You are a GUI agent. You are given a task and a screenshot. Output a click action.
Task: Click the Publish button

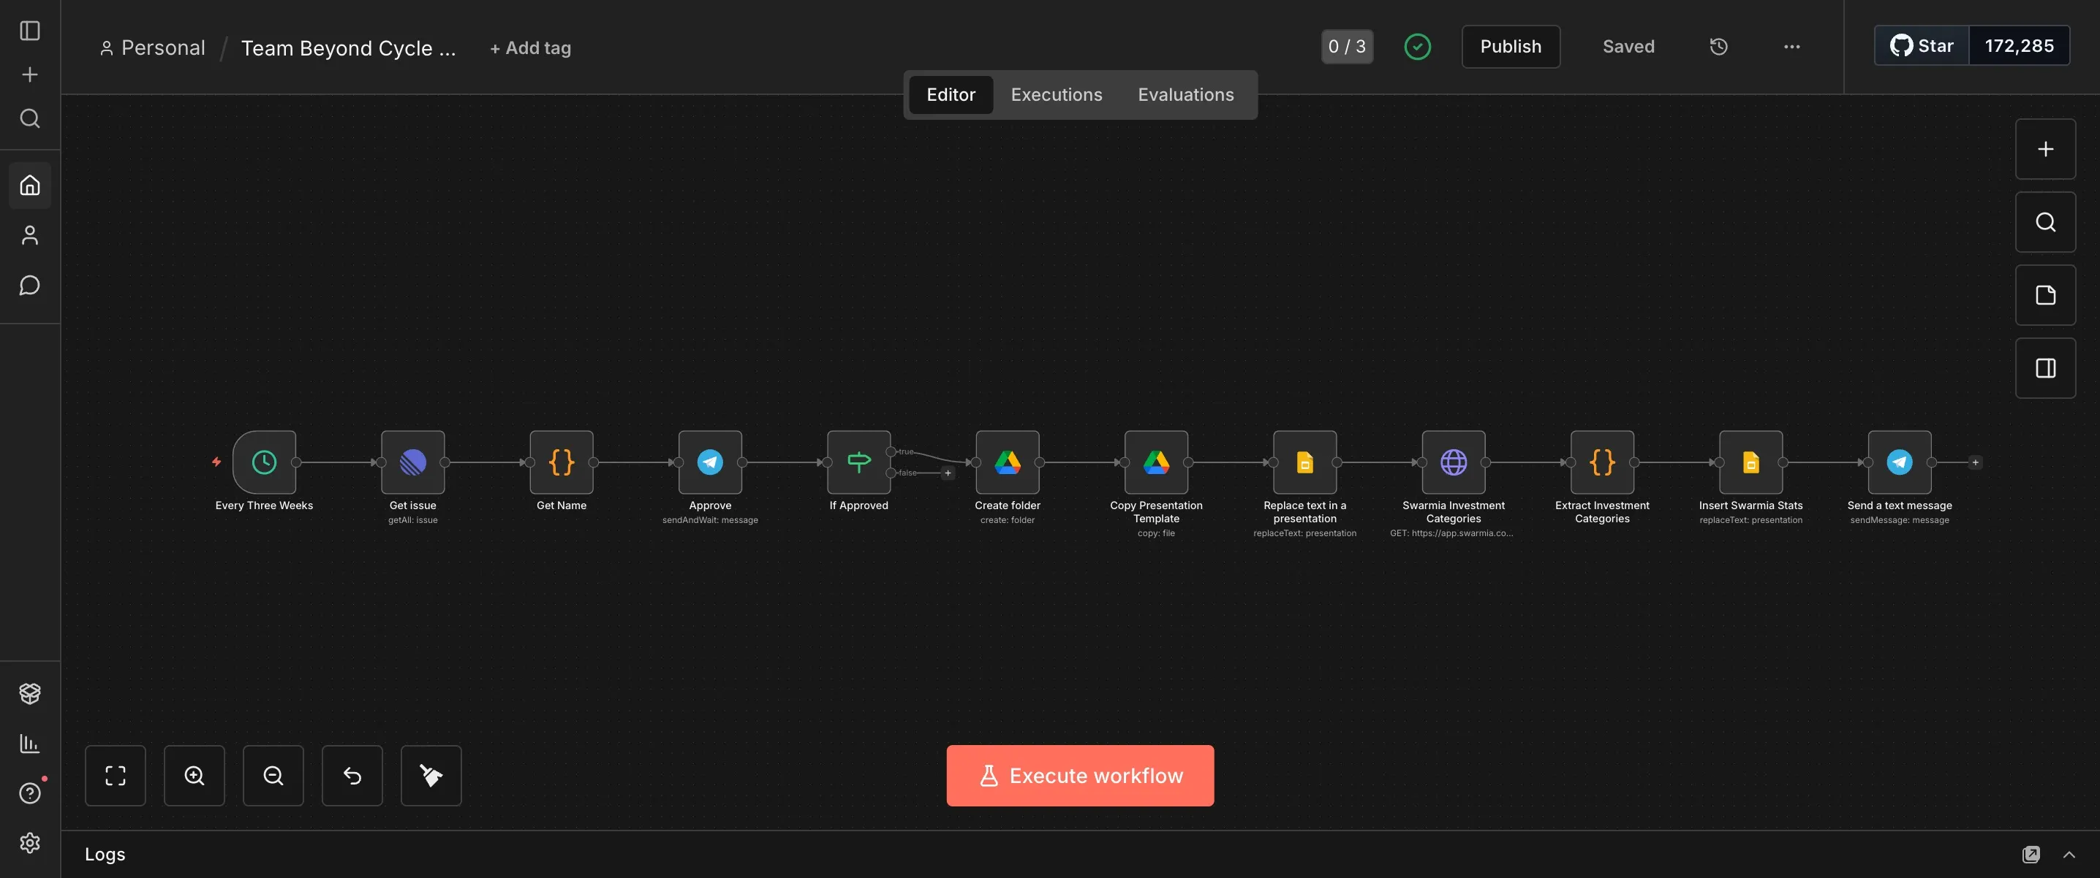(1510, 47)
